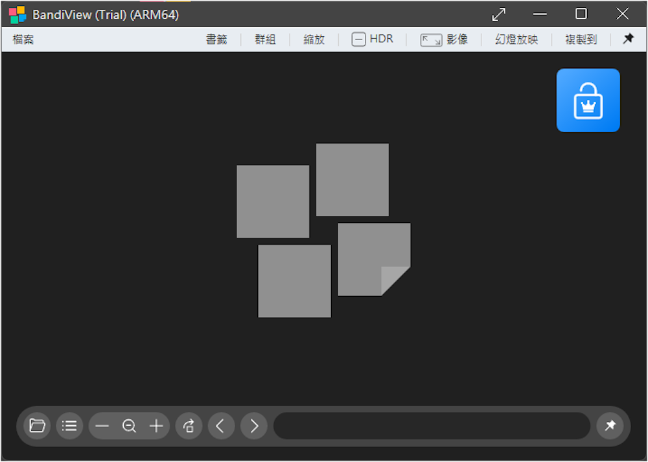648x462 pixels.
Task: Open the 檔案 menu
Action: pyautogui.click(x=23, y=40)
